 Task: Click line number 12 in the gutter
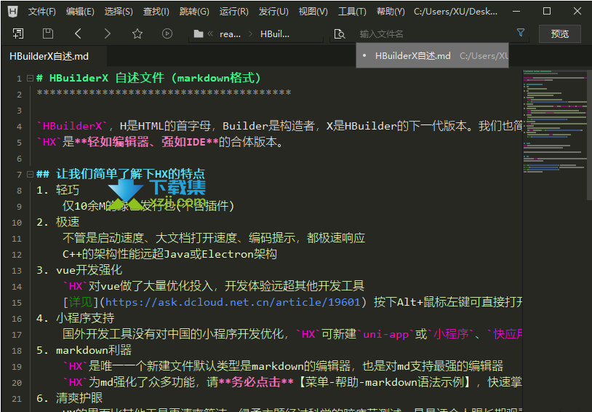pos(17,254)
